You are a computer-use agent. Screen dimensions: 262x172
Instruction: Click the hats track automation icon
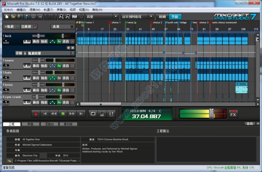pyautogui.click(x=52, y=78)
